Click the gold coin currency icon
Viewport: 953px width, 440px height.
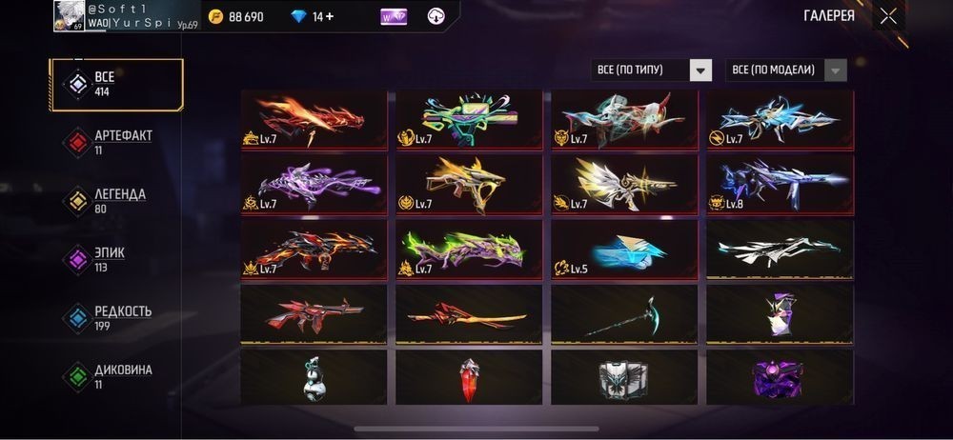point(215,17)
